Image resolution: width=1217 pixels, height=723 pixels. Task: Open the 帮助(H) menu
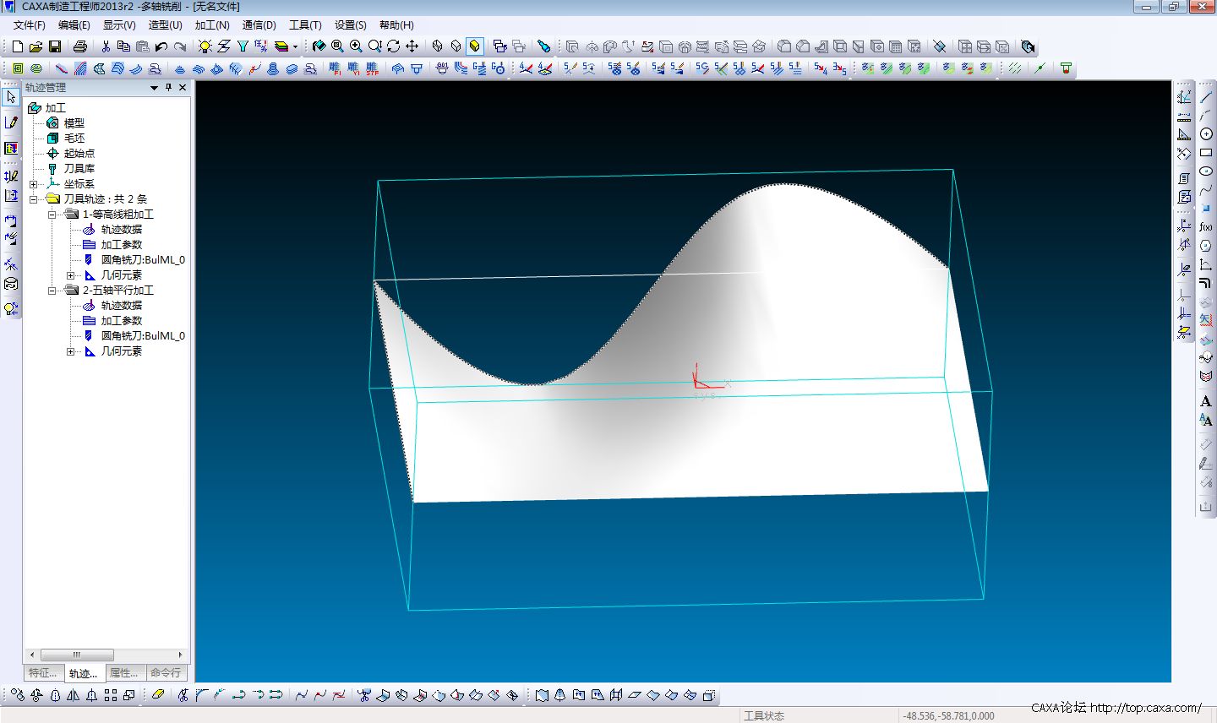tap(396, 25)
